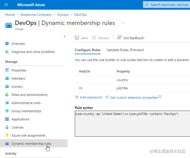Open the DevOps breadcrumb link

(x=80, y=15)
